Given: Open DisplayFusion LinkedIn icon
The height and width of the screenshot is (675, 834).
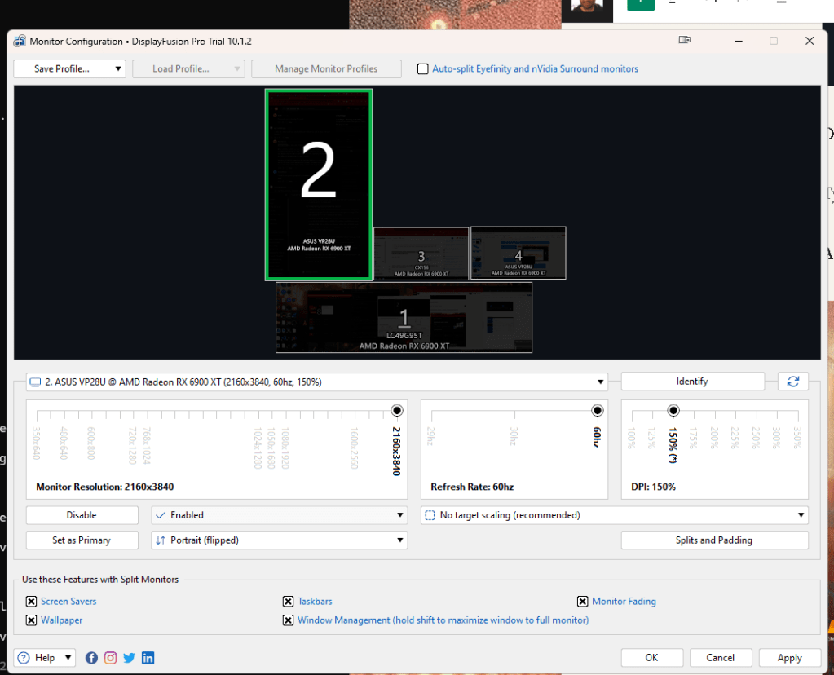Looking at the screenshot, I should pos(148,658).
